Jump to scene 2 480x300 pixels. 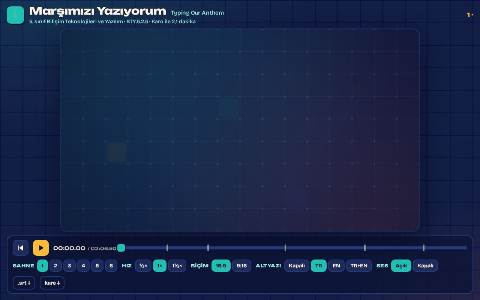pyautogui.click(x=55, y=265)
